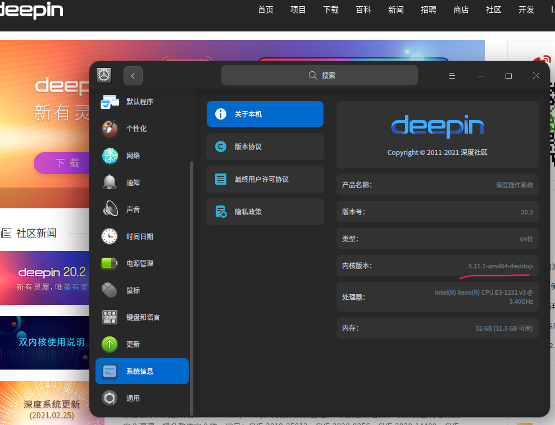The width and height of the screenshot is (555, 425).
Task: Open Sound (声音) speaker icon
Action: coord(110,209)
